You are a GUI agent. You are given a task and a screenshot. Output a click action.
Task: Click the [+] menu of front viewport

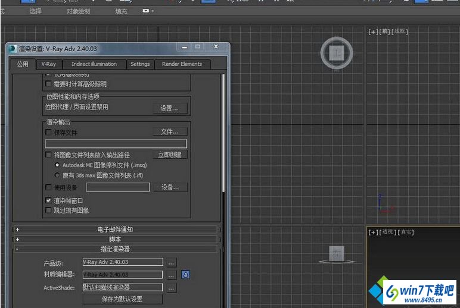pyautogui.click(x=373, y=32)
